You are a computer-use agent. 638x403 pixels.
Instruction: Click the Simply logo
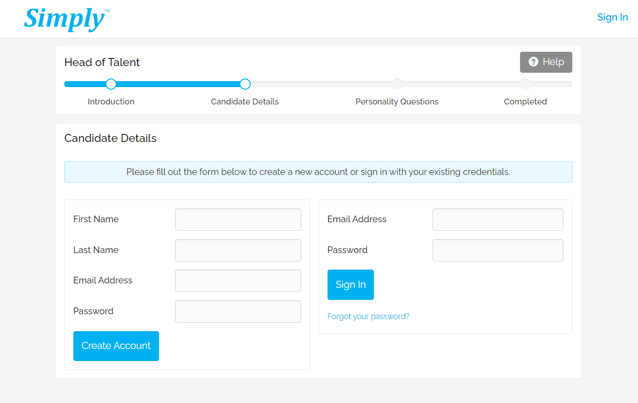click(x=67, y=19)
